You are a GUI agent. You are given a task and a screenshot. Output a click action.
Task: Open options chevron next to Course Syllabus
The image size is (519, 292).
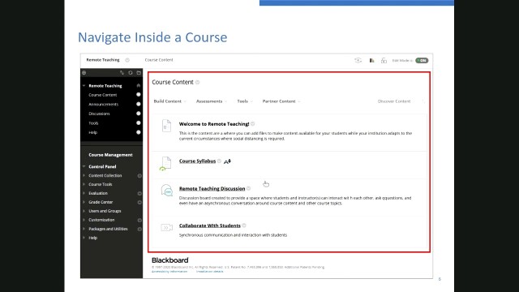click(220, 161)
